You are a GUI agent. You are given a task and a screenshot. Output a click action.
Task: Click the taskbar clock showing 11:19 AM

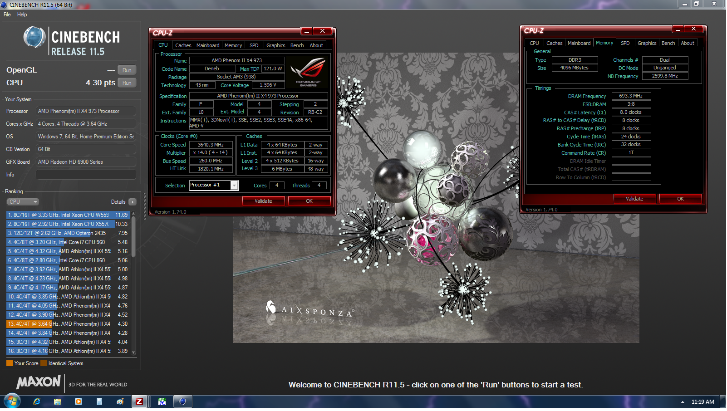(702, 402)
